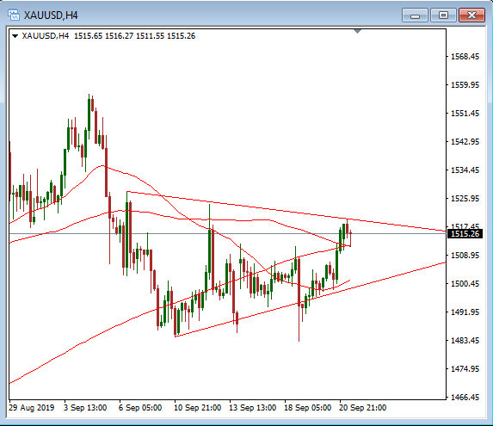Click the 1542.95 price axis label
The width and height of the screenshot is (493, 426).
pyautogui.click(x=465, y=142)
